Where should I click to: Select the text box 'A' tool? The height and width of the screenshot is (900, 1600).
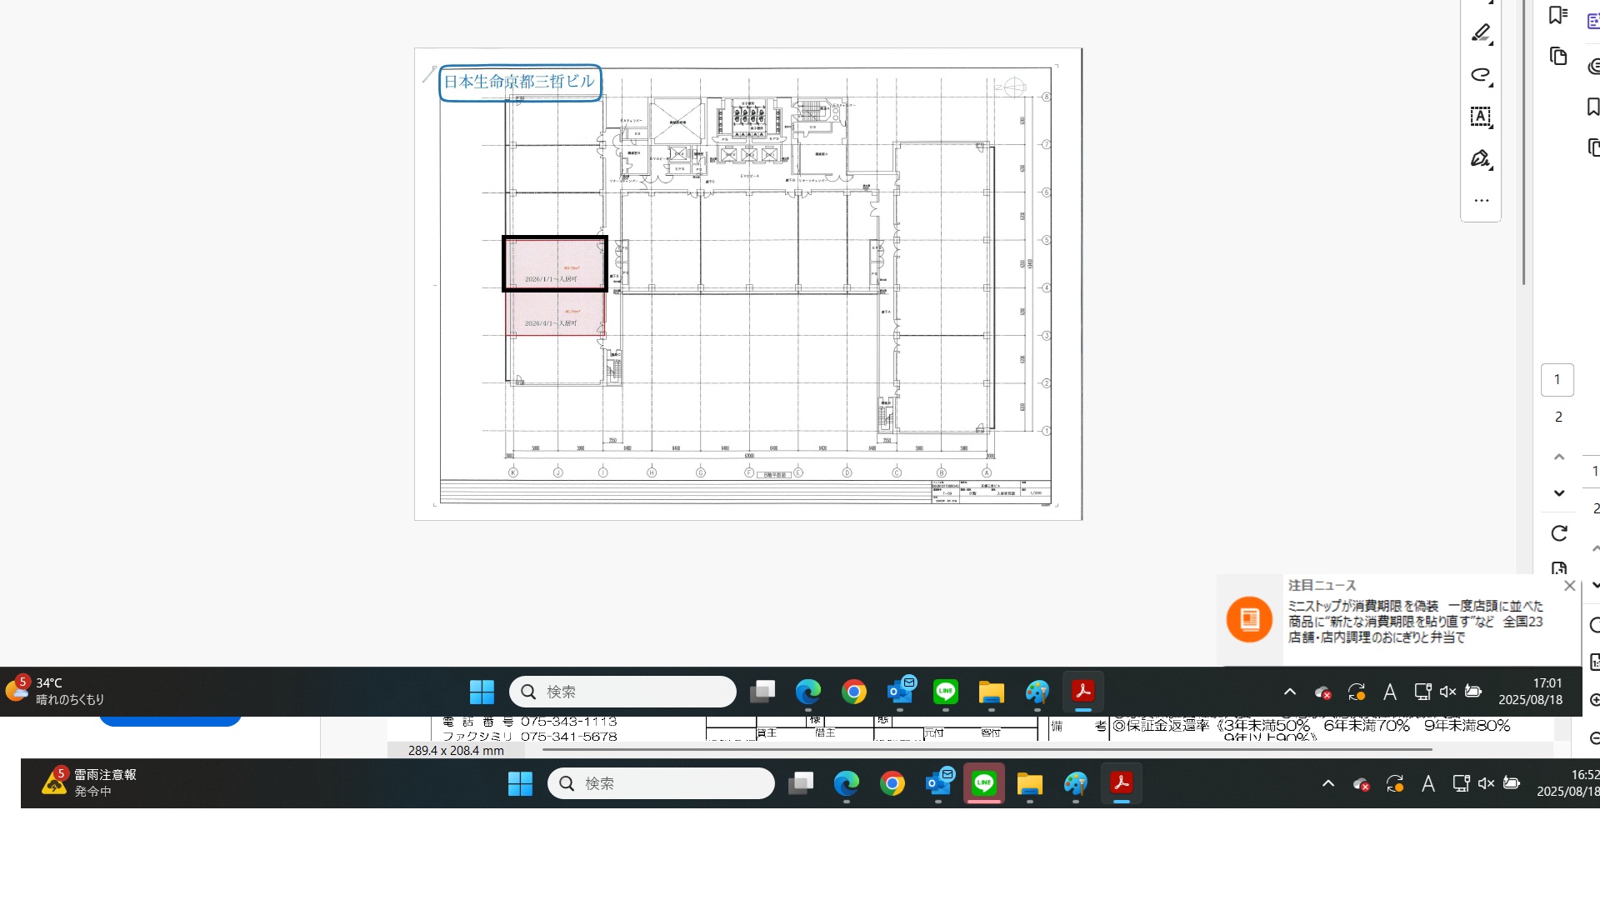point(1481,117)
